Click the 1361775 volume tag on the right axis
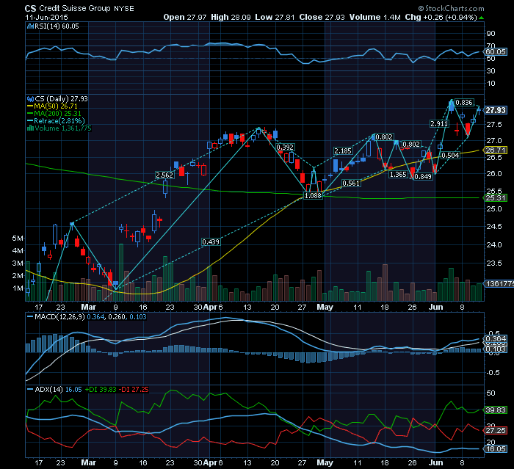The image size is (514, 469). [x=499, y=284]
